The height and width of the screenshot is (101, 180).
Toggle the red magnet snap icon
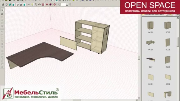coord(47,4)
